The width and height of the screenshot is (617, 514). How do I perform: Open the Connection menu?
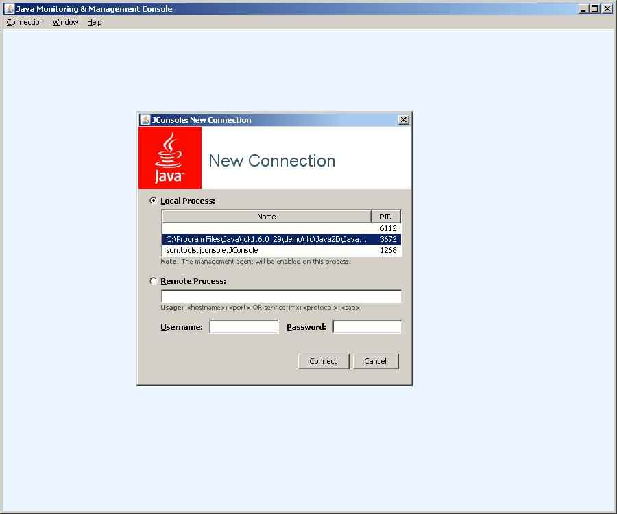click(x=25, y=22)
